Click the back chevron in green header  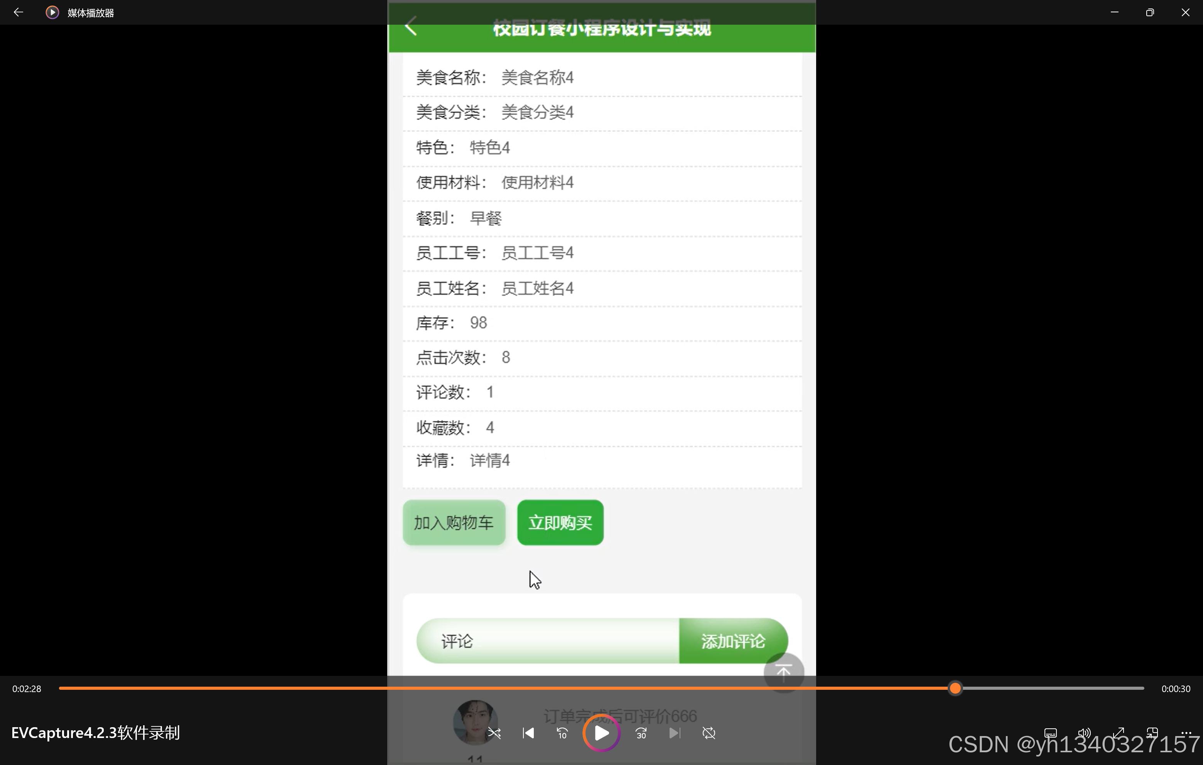tap(411, 26)
